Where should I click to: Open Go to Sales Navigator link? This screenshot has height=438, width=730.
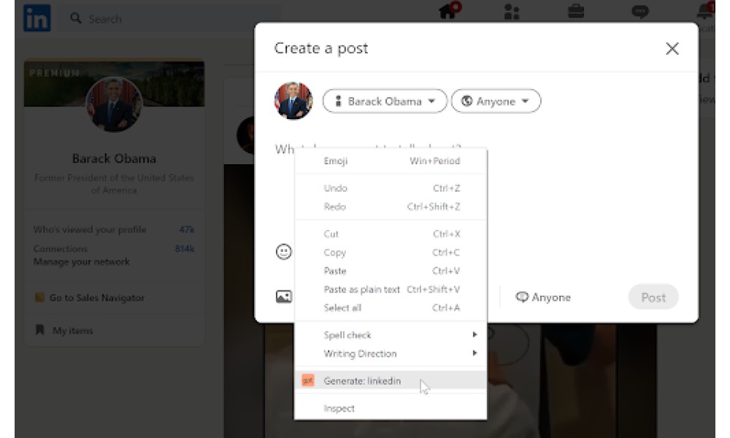[x=97, y=297]
